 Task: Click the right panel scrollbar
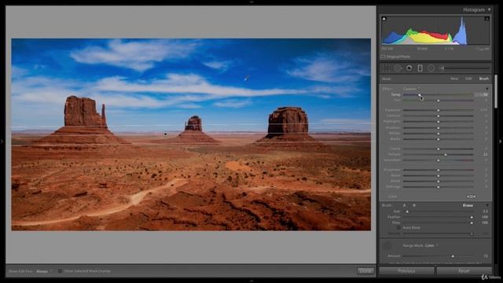496,91
